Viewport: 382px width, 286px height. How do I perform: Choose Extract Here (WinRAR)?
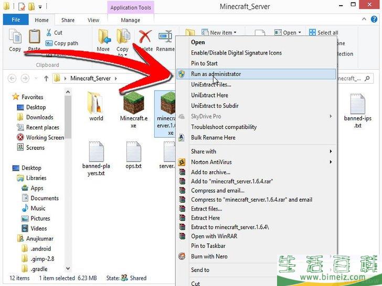pyautogui.click(x=256, y=218)
